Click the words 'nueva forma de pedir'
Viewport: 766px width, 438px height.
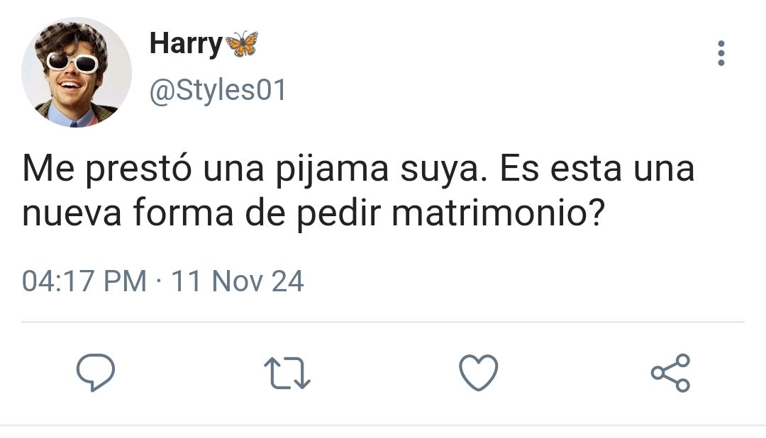point(201,214)
